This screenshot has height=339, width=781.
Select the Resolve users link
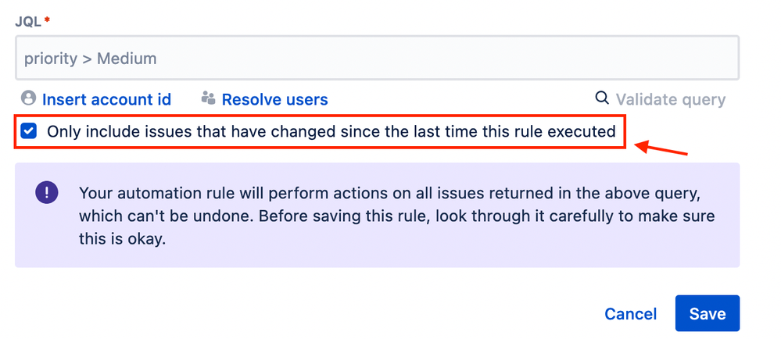click(275, 99)
